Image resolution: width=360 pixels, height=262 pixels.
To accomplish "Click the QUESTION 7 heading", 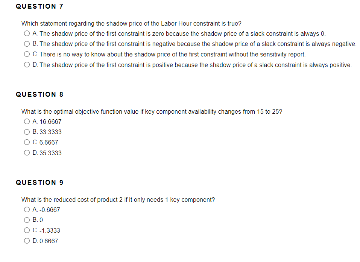I will 39,6.
